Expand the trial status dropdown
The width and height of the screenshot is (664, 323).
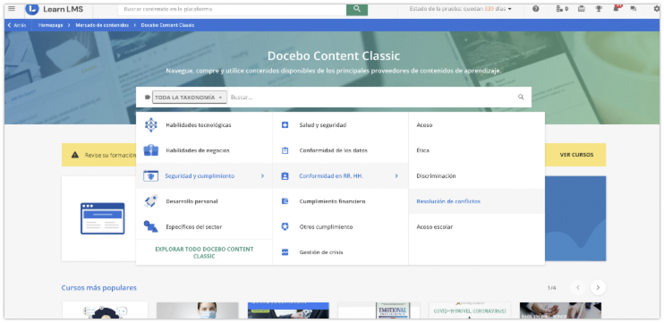click(x=460, y=9)
